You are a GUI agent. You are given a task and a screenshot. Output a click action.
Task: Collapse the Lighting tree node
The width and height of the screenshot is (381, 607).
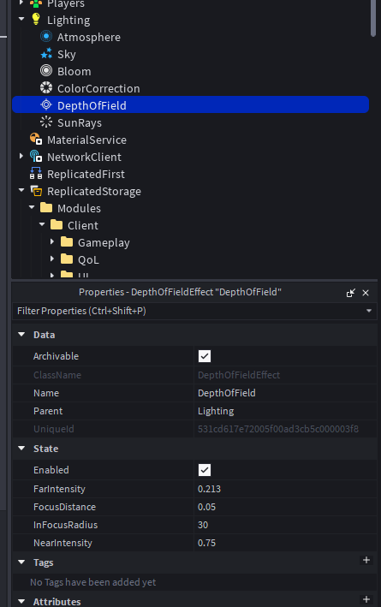coord(21,19)
